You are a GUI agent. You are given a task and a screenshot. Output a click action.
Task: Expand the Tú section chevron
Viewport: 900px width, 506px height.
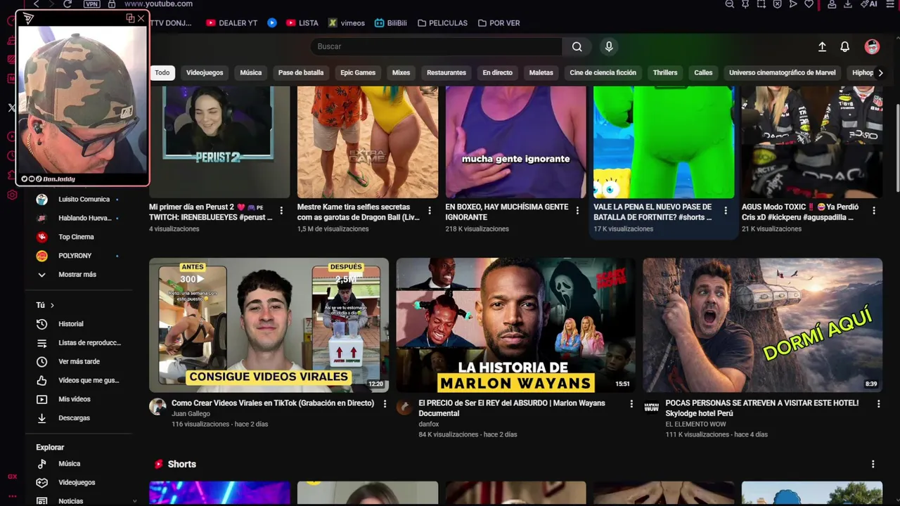pyautogui.click(x=52, y=305)
